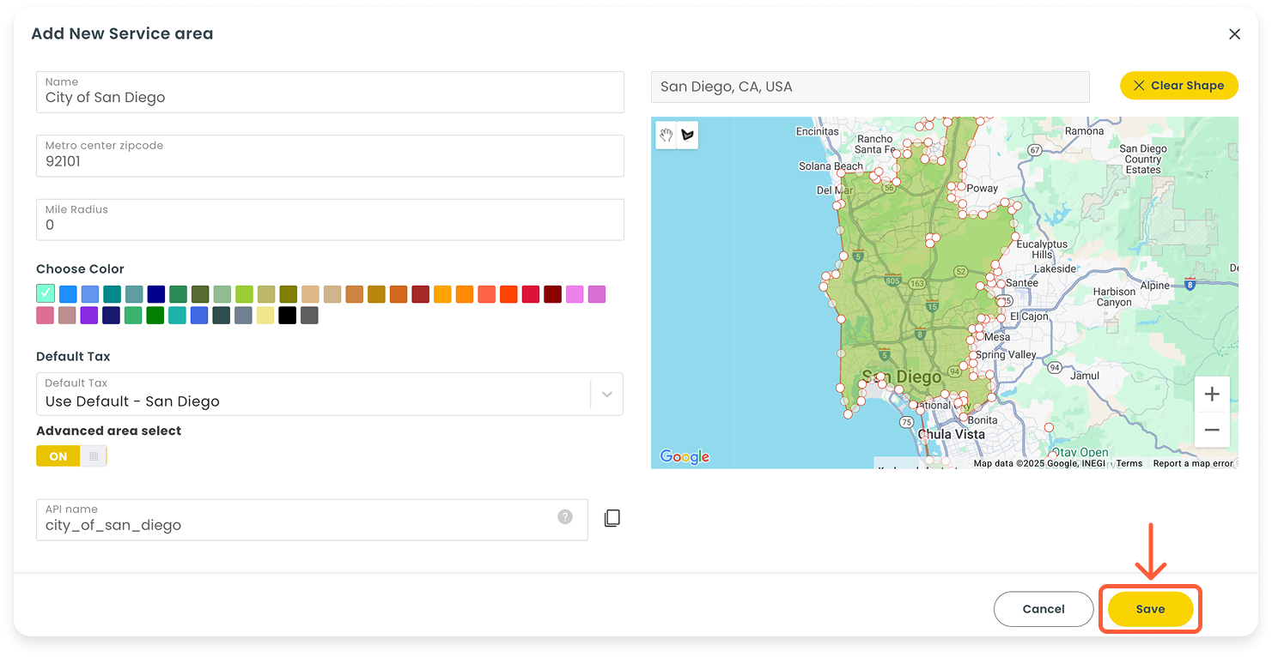Copy the API name to clipboard
This screenshot has width=1272, height=657.
[612, 518]
